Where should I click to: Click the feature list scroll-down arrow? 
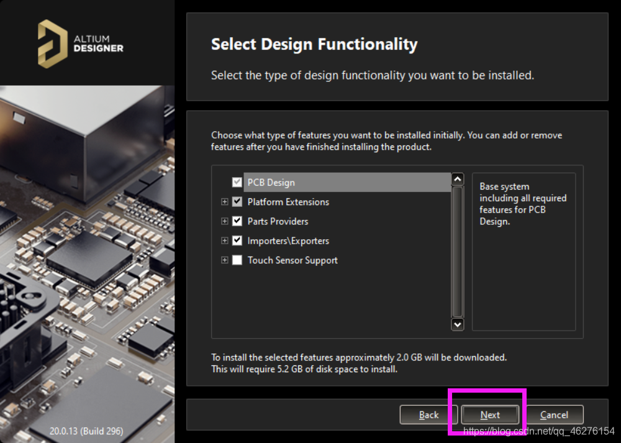[458, 324]
